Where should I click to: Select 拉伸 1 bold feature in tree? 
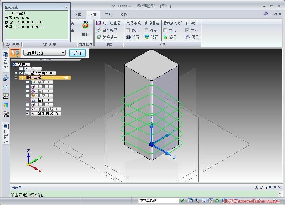(42, 100)
